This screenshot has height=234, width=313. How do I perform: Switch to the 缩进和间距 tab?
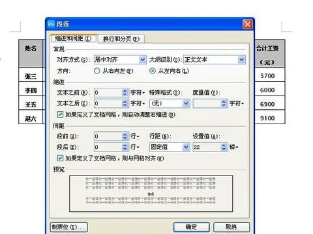click(74, 38)
